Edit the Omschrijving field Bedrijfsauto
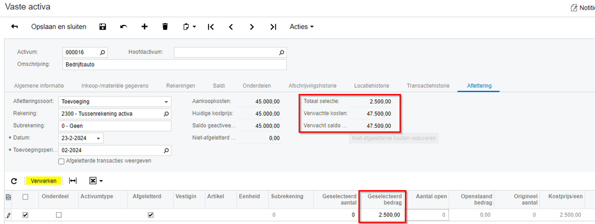This screenshot has height=224, width=595. [x=175, y=65]
